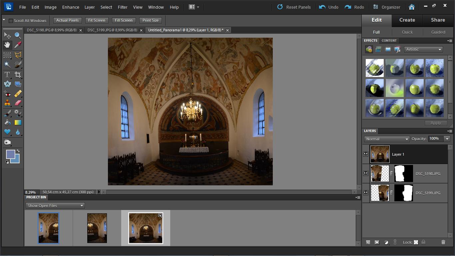Select the Zoom tool
The width and height of the screenshot is (455, 256).
(x=18, y=35)
